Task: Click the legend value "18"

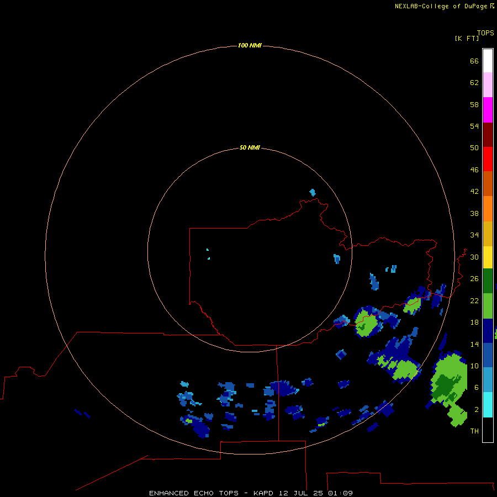Action: 474,322
